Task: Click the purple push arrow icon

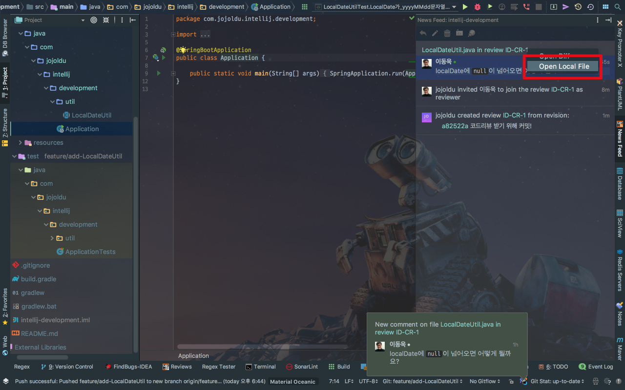Action: [565, 7]
